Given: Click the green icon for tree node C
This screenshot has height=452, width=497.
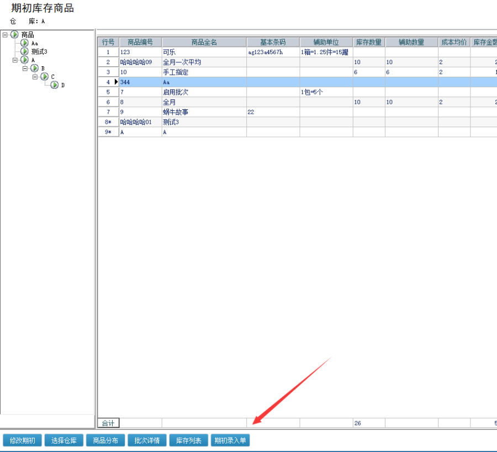Looking at the screenshot, I should coord(44,77).
